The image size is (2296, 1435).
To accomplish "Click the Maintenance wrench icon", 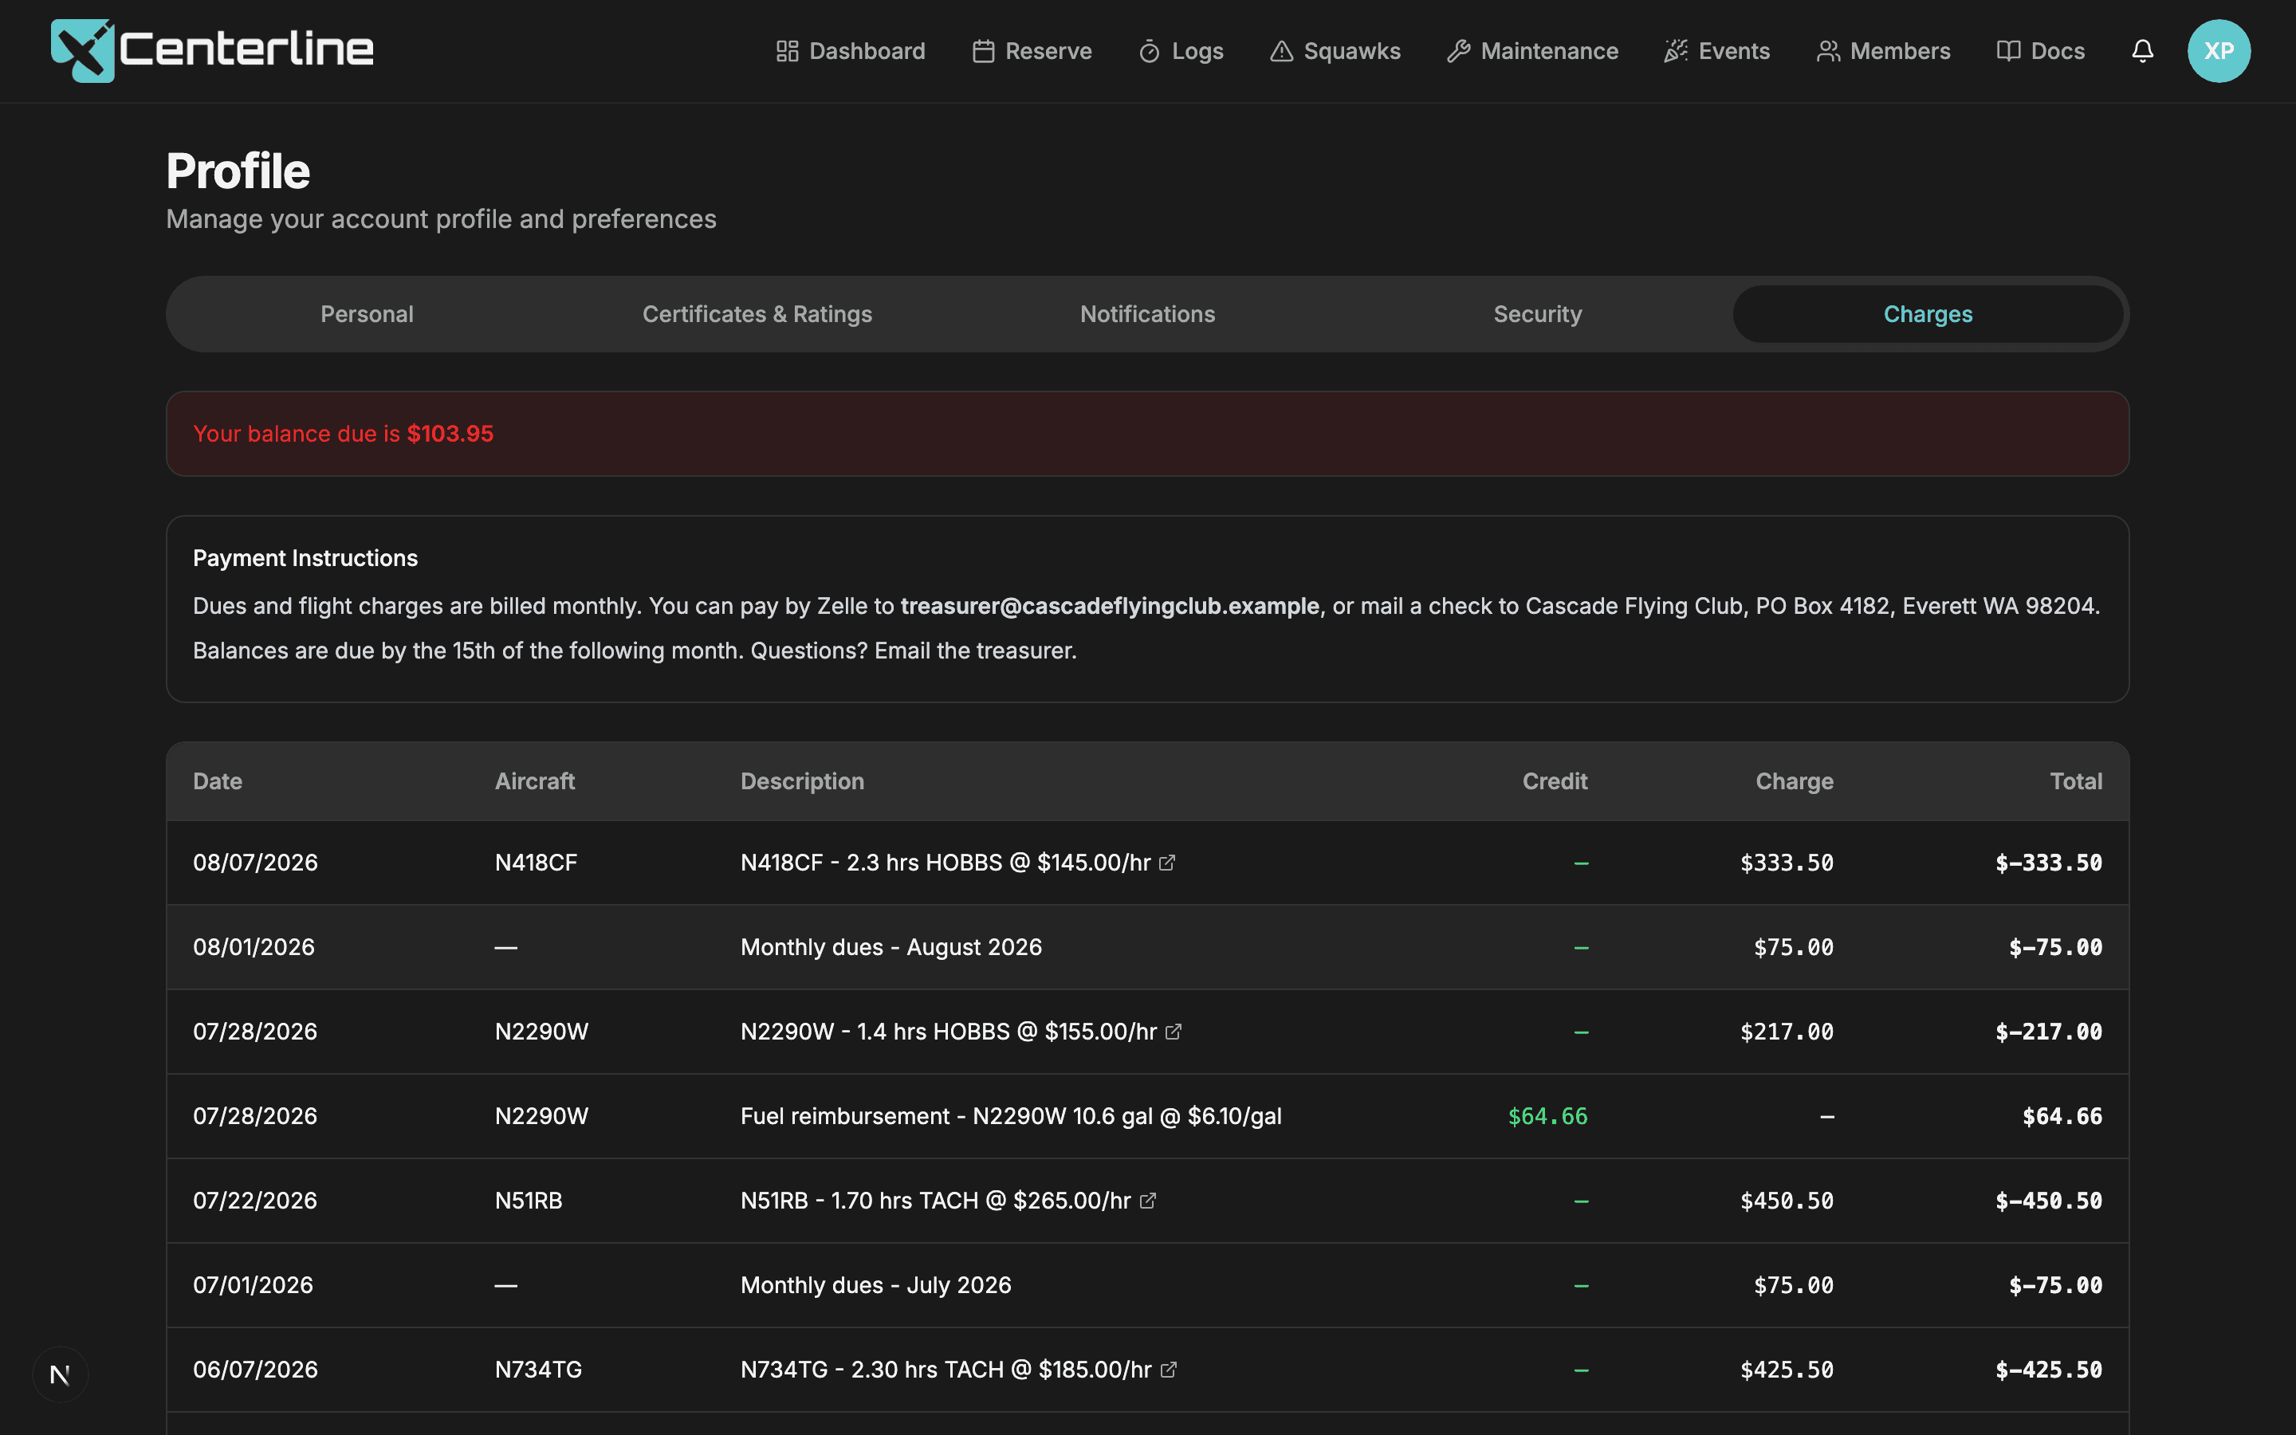I will click(x=1458, y=51).
